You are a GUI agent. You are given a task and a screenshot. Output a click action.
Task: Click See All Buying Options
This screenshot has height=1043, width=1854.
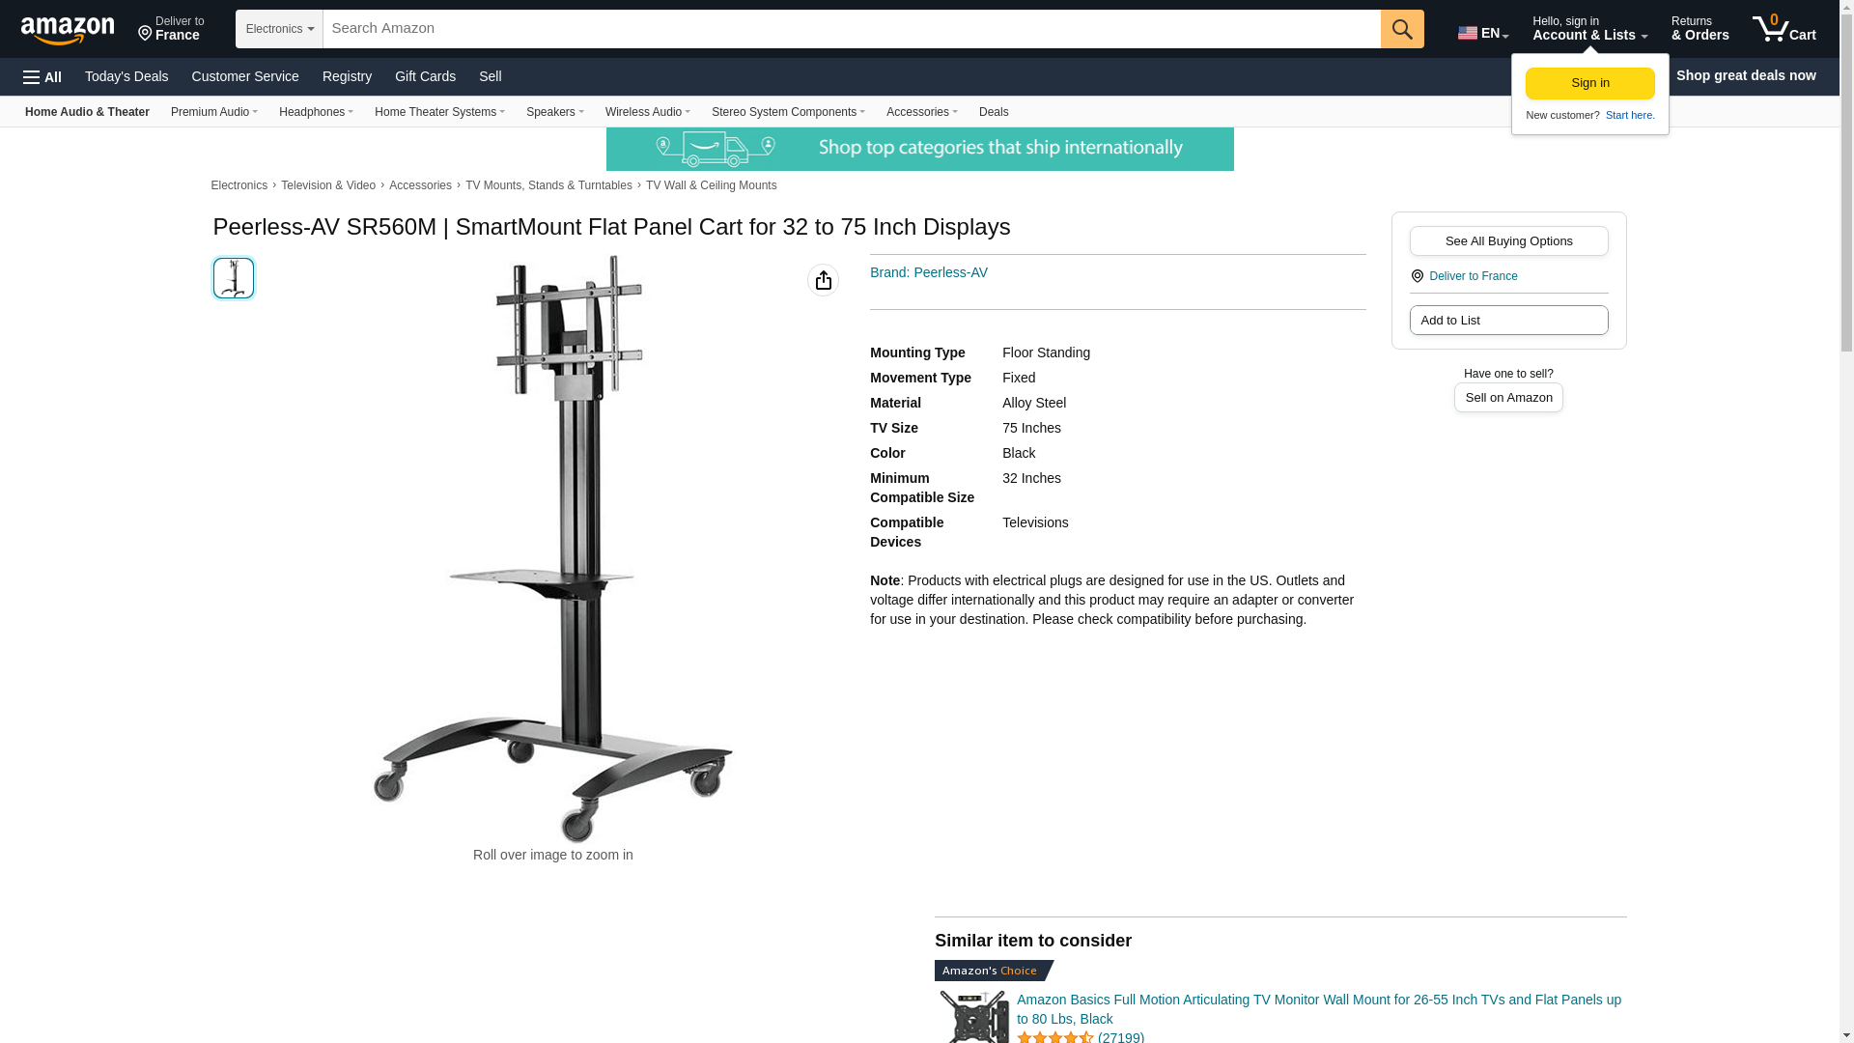pyautogui.click(x=1508, y=241)
